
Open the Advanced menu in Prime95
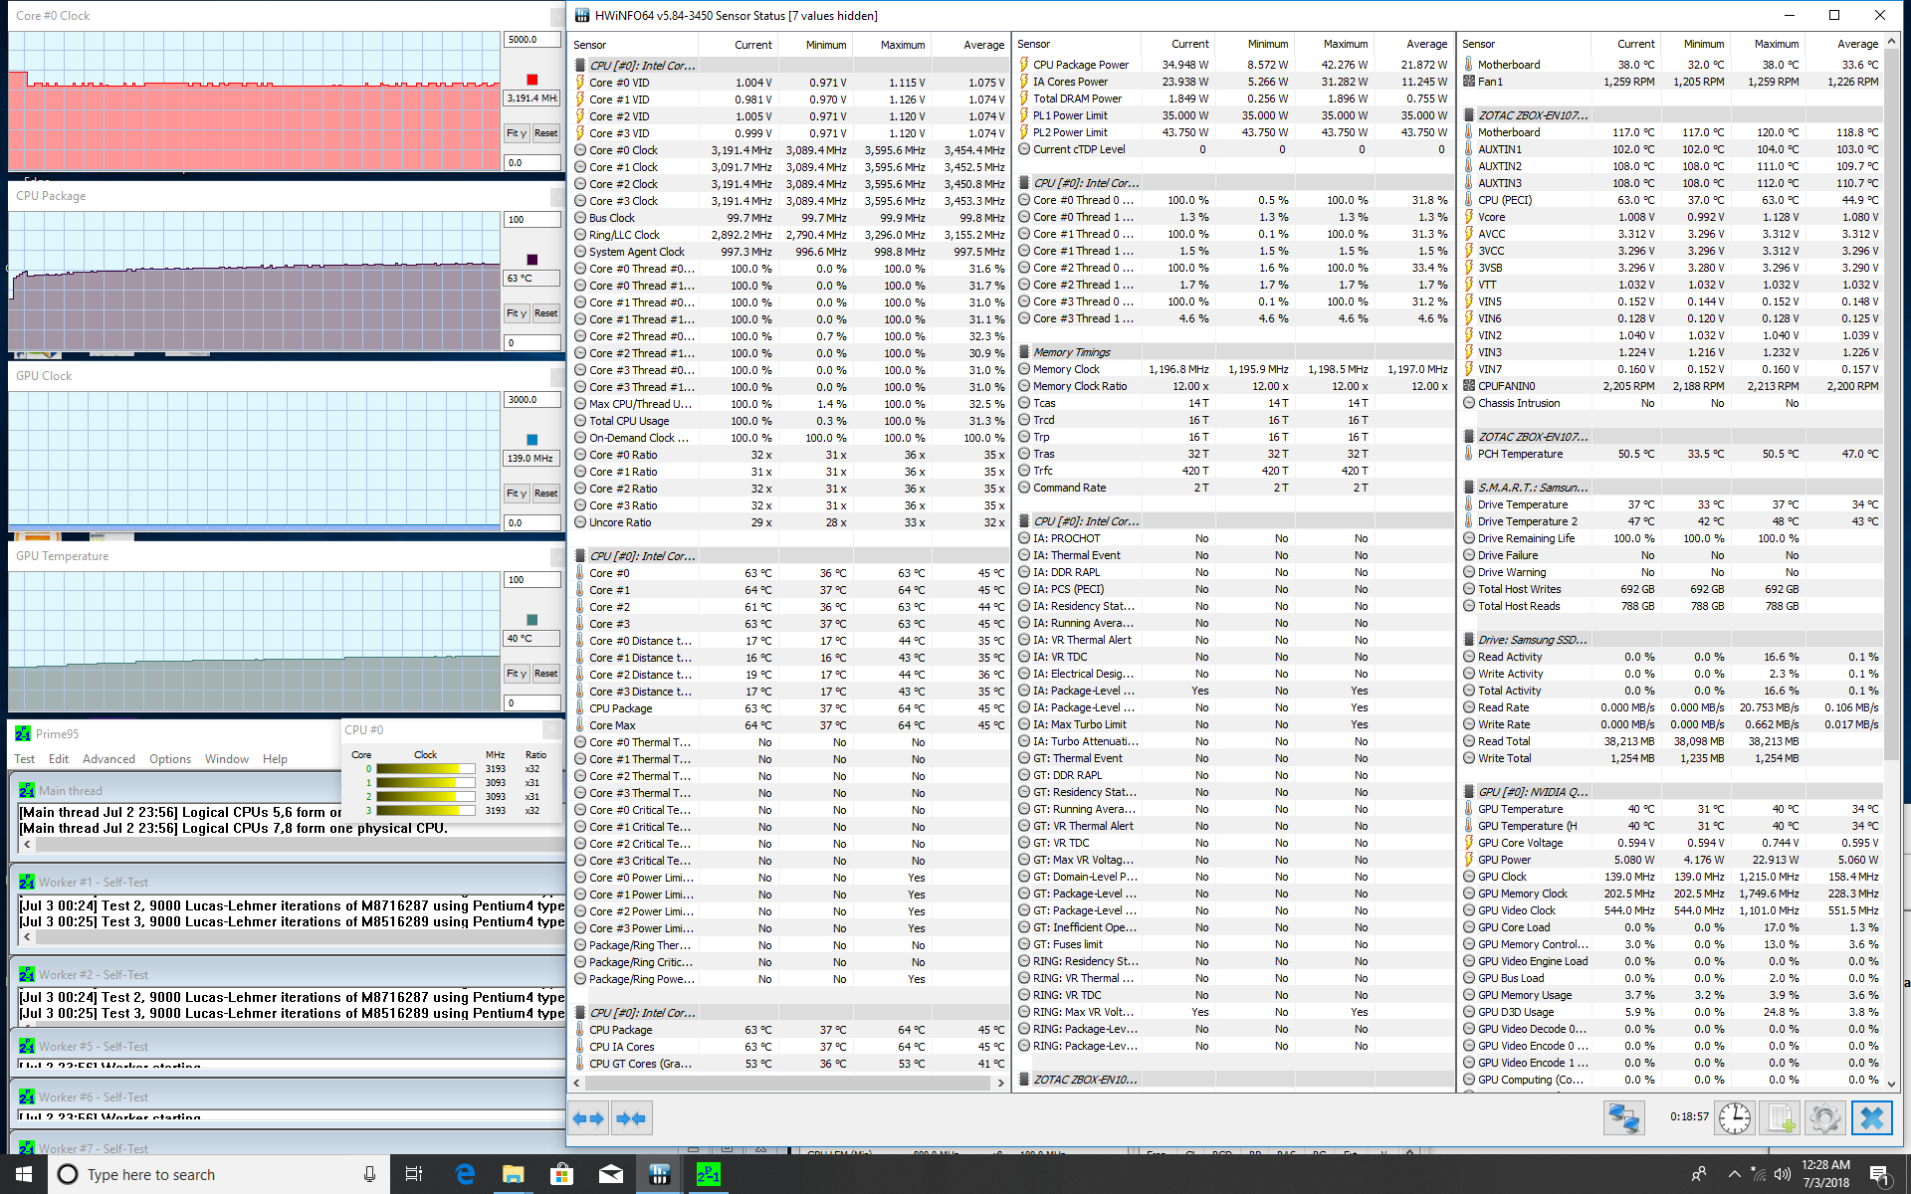(108, 758)
